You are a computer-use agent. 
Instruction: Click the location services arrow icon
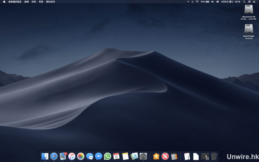(x=188, y=2)
